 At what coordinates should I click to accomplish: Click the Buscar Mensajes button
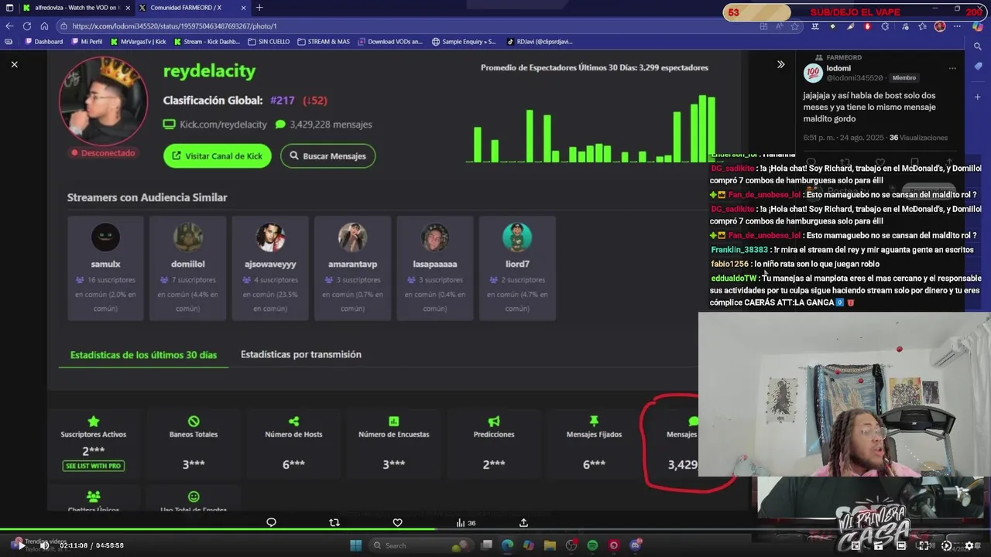(x=327, y=155)
